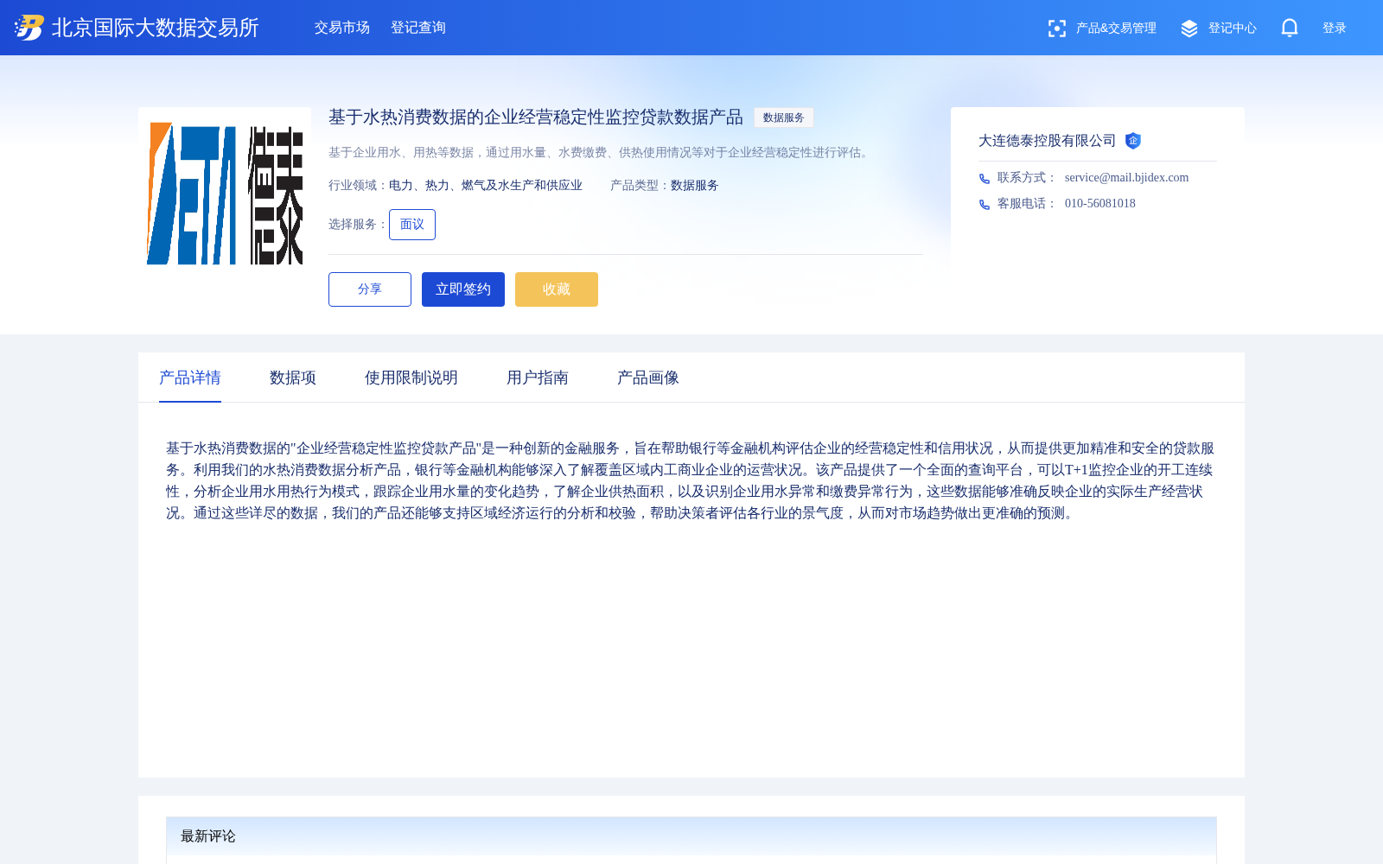Image resolution: width=1383 pixels, height=864 pixels.
Task: Go to 登记中心
Action: point(1233,29)
